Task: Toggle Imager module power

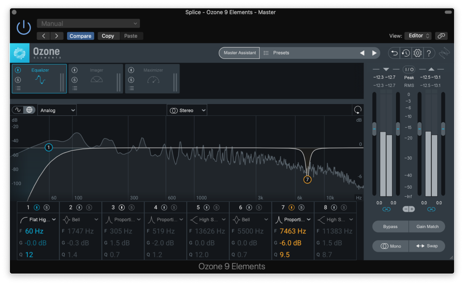Action: pos(75,70)
